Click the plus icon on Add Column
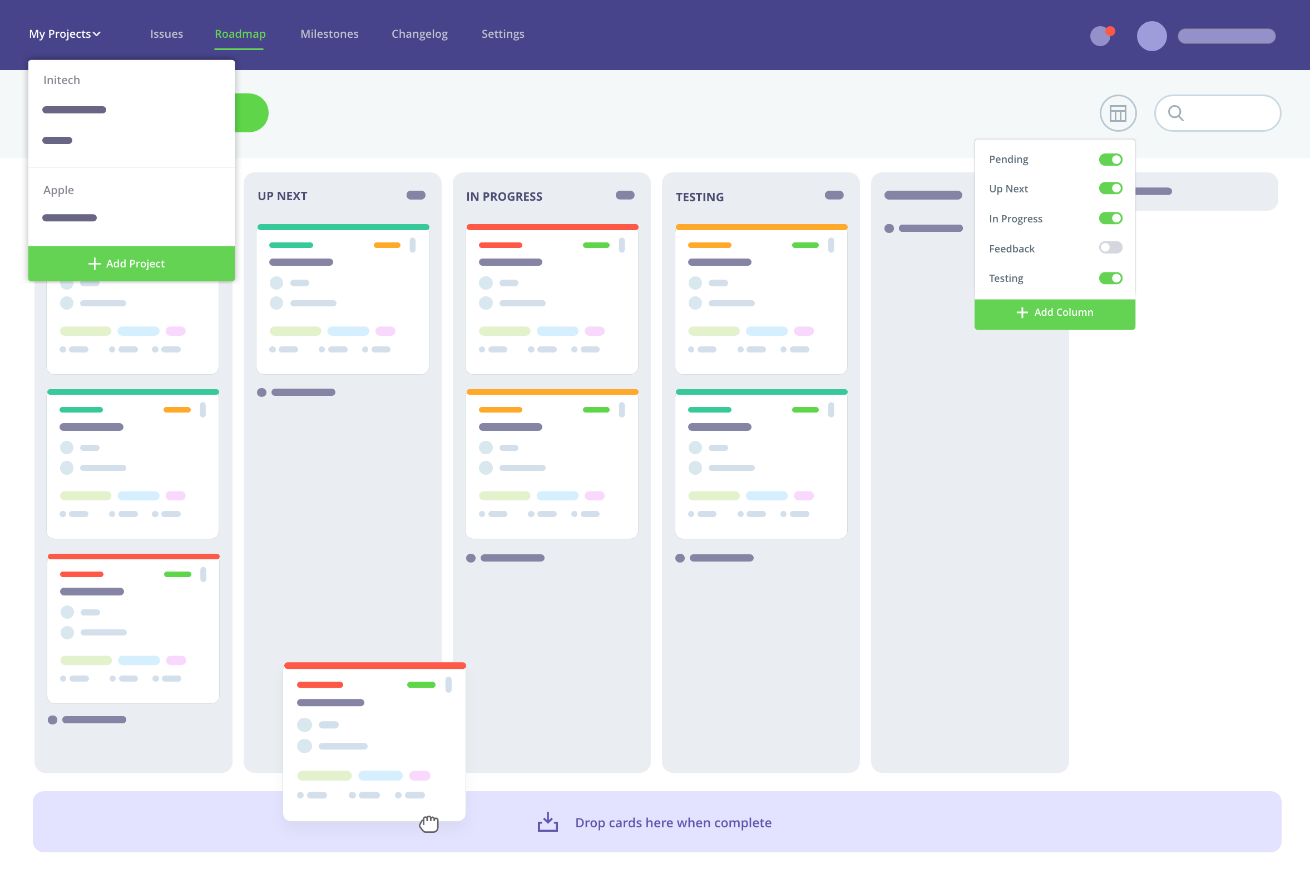Image resolution: width=1310 pixels, height=874 pixels. pyautogui.click(x=1022, y=312)
